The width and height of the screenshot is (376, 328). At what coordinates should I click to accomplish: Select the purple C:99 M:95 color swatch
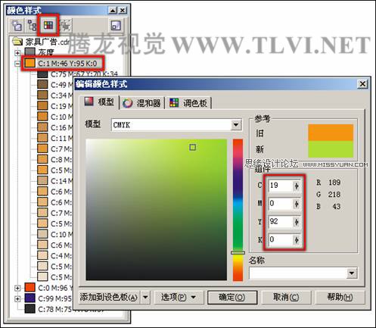30,298
